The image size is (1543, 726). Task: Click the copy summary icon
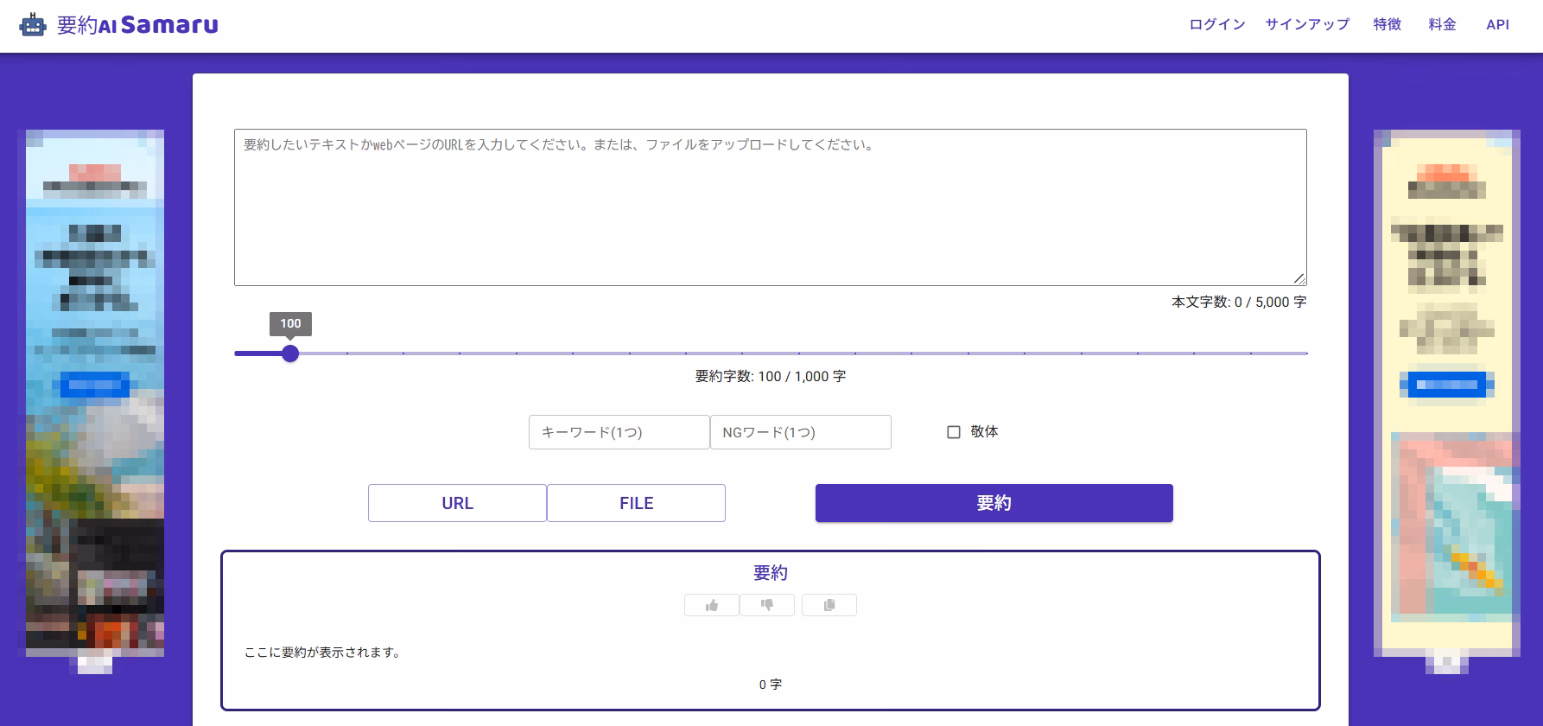click(x=829, y=605)
